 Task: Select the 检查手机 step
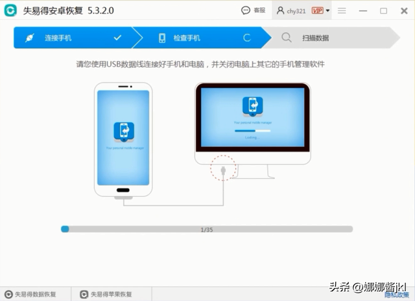[x=201, y=38]
